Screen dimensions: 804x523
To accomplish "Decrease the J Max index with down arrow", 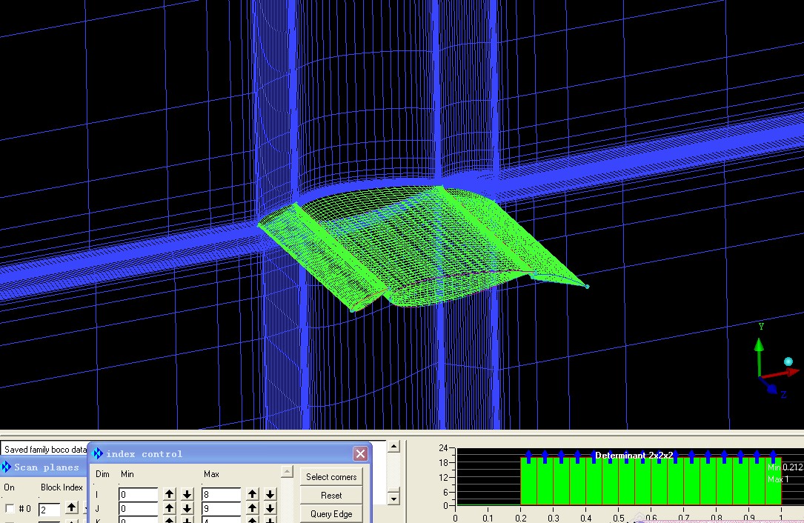I will (270, 509).
